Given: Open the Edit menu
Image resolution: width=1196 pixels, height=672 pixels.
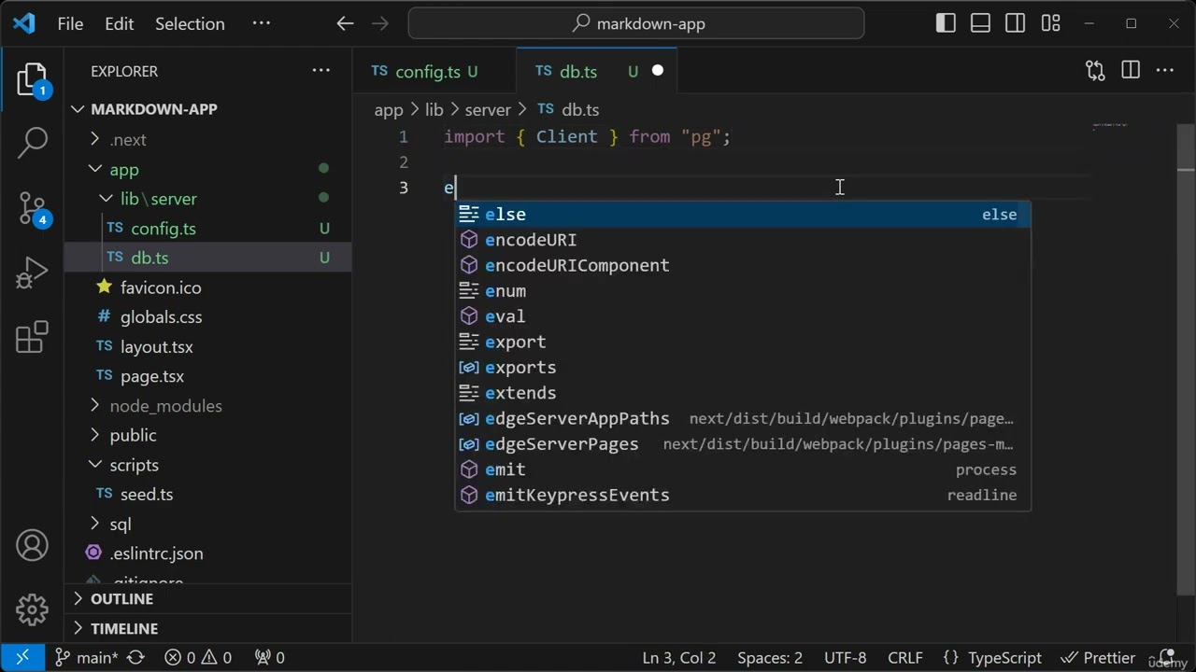Looking at the screenshot, I should coord(120,24).
